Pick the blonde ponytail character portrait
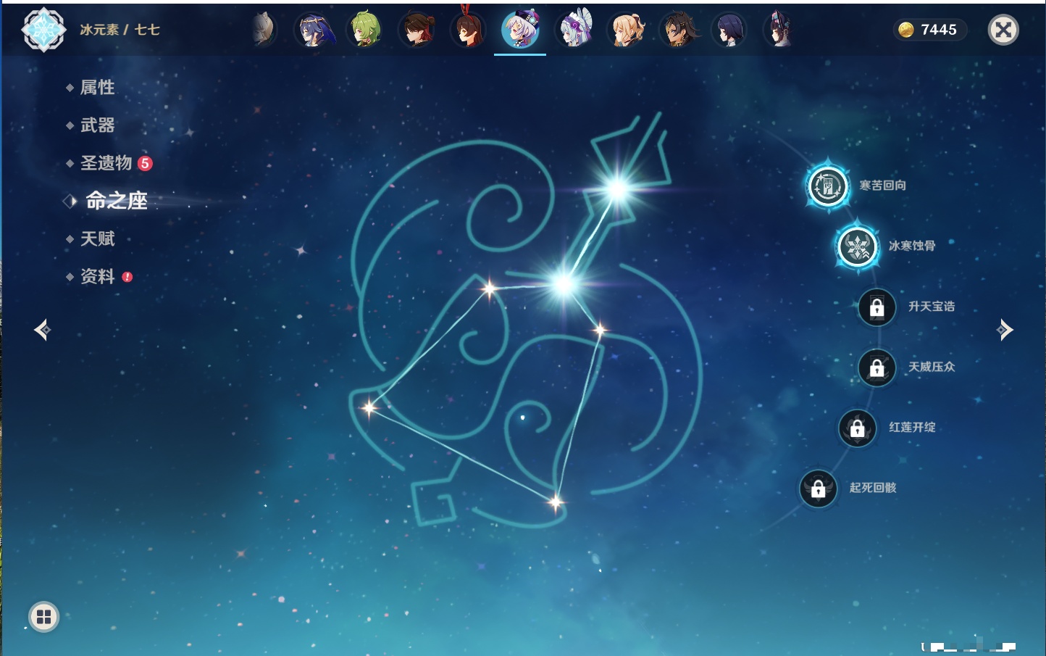Viewport: 1046px width, 656px height. (x=626, y=30)
